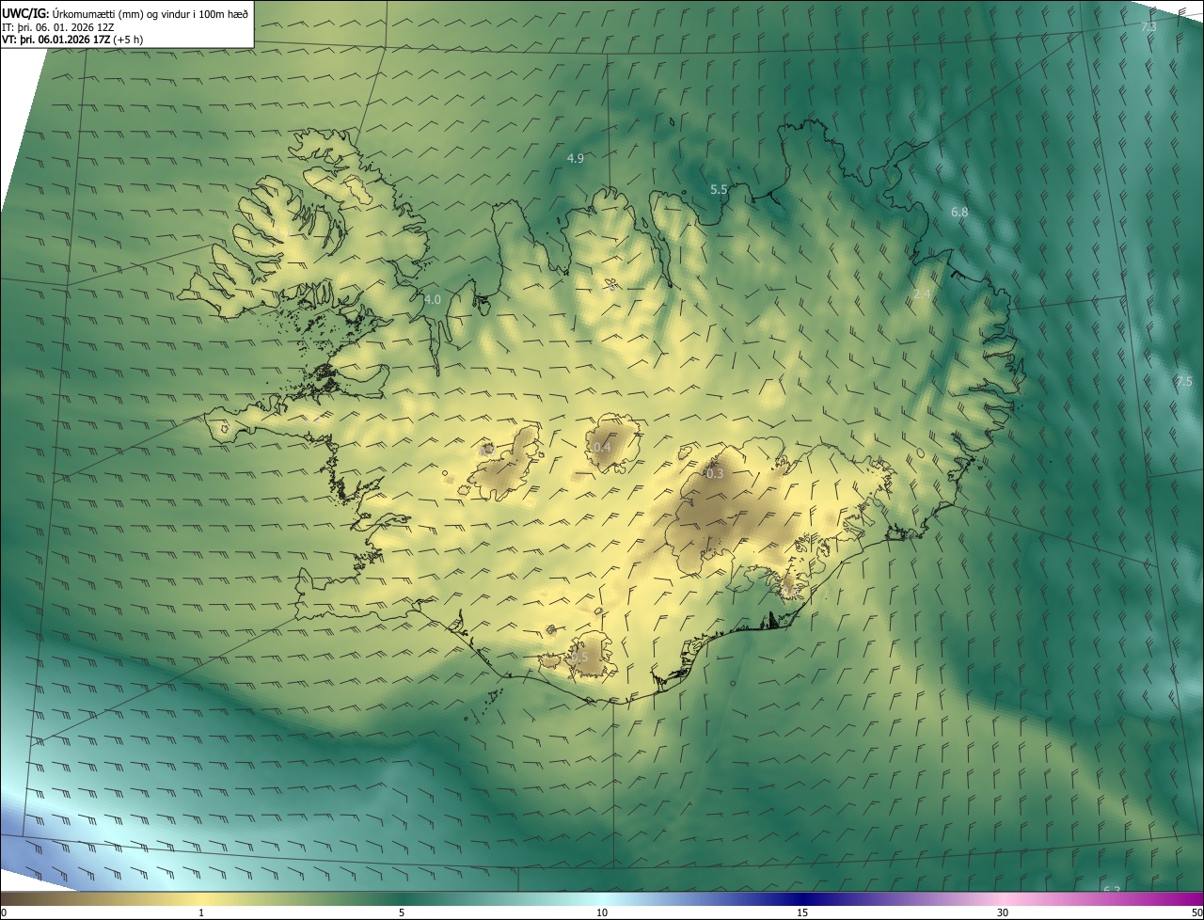
Task: Pick the light pink segment of the color bar
Action: [1003, 899]
